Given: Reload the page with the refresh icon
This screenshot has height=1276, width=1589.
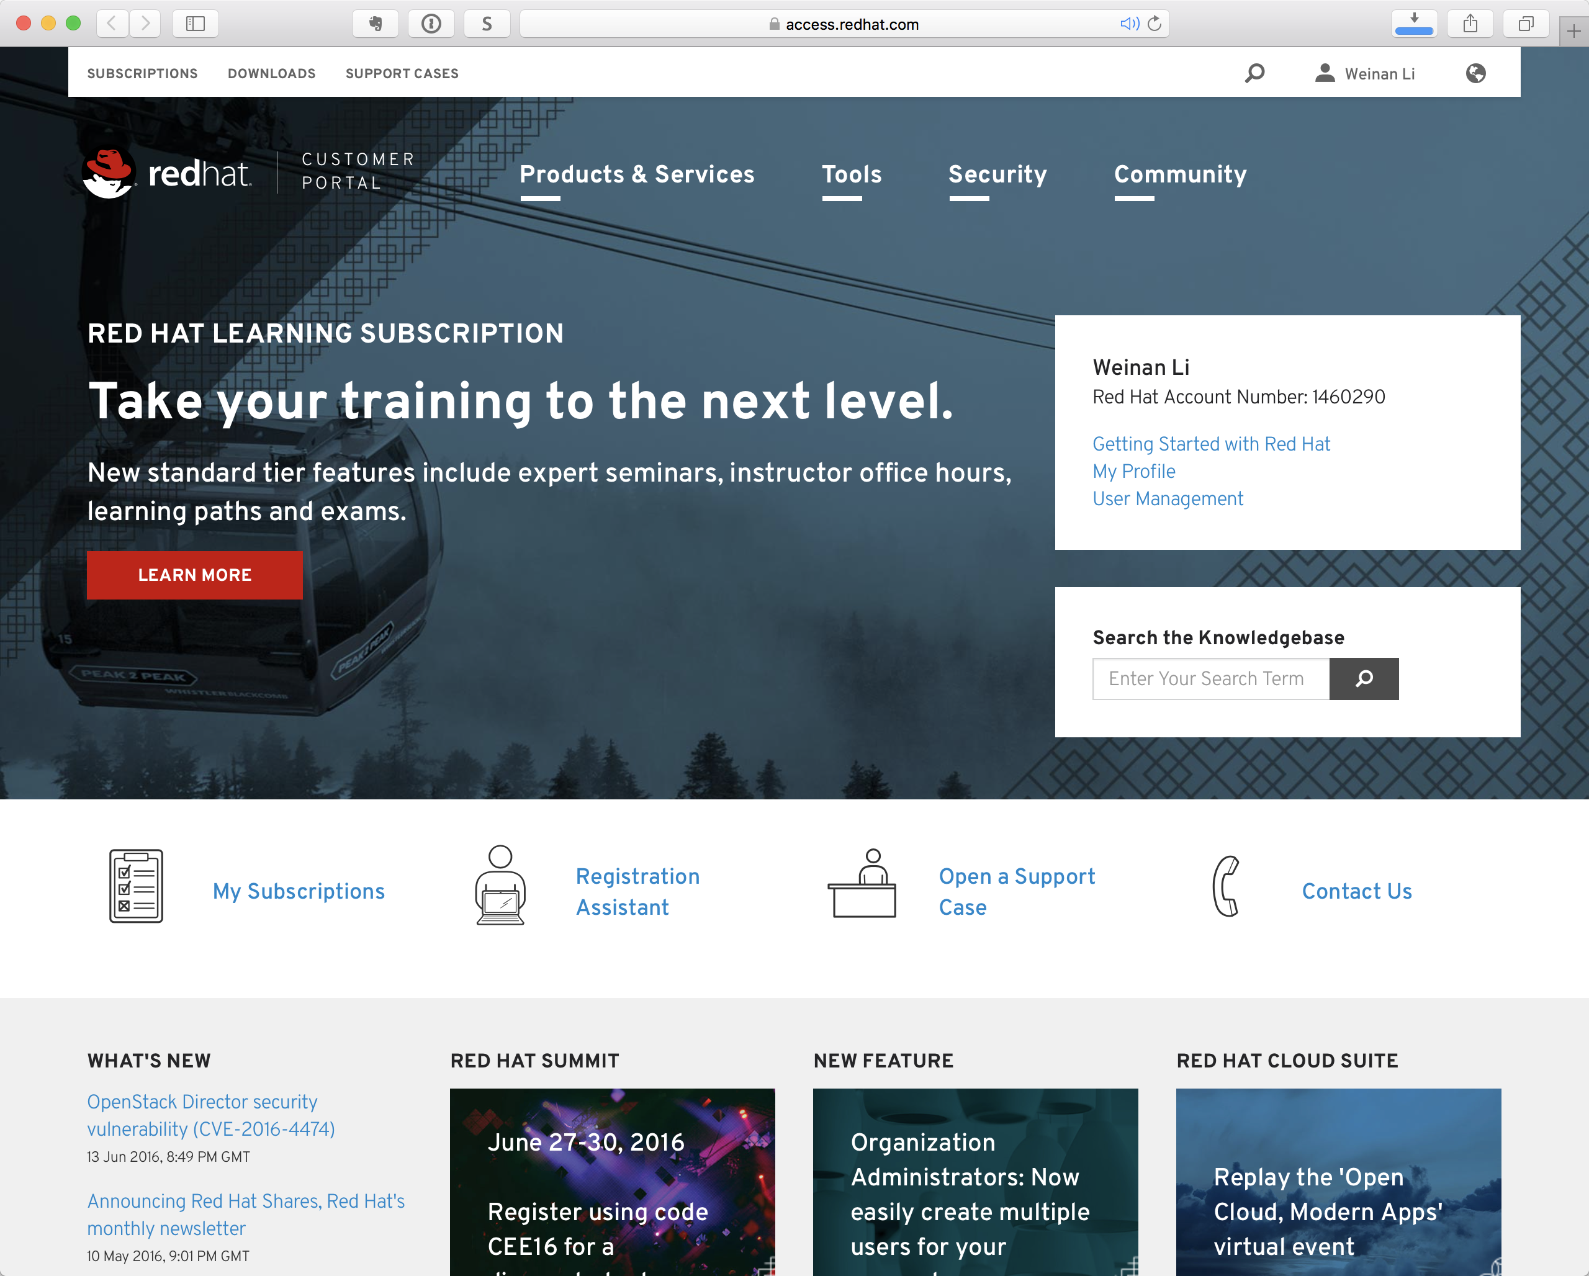Looking at the screenshot, I should point(1155,24).
